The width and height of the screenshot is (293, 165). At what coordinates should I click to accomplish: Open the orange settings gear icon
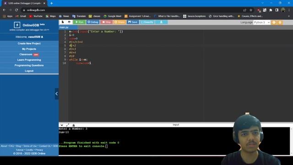[280, 22]
